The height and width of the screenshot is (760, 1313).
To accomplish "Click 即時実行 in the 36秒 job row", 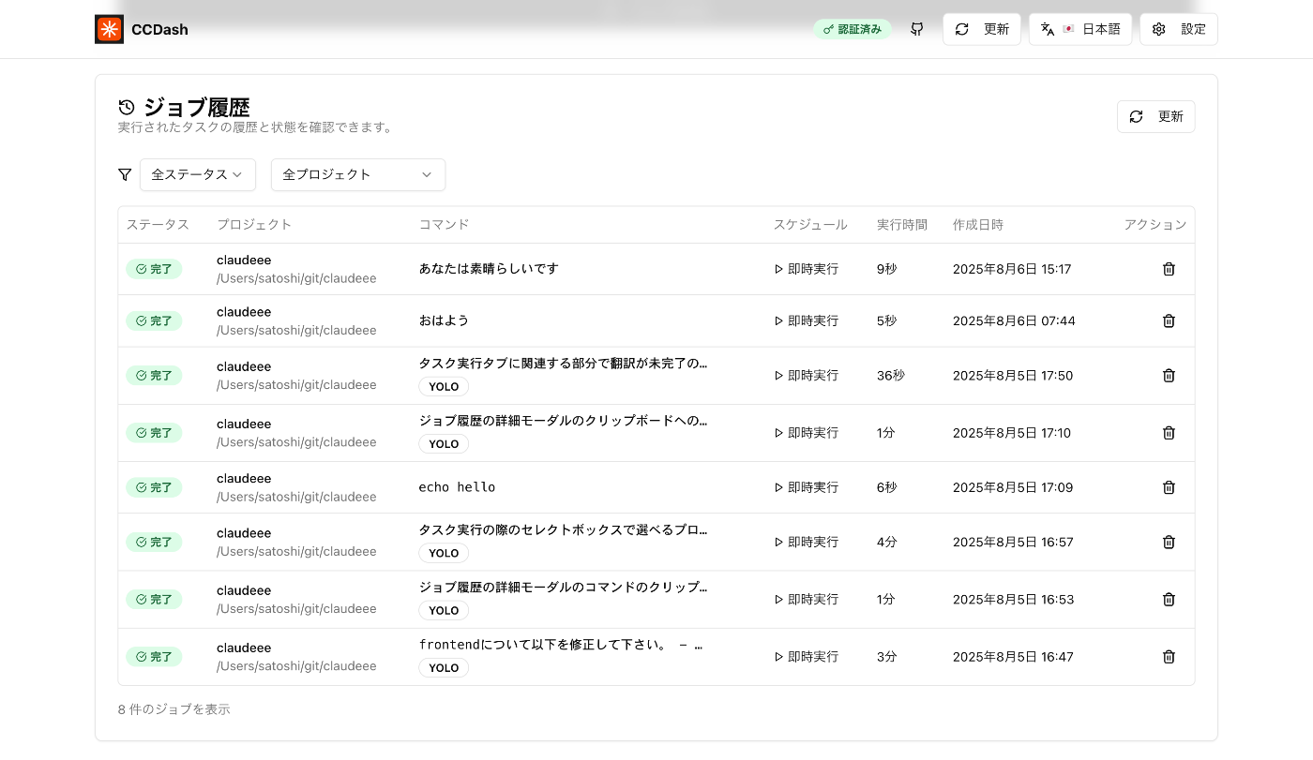I will pyautogui.click(x=807, y=375).
